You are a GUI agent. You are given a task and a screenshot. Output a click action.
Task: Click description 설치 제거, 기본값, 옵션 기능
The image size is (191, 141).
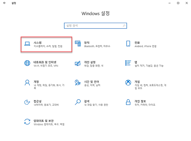[x=149, y=66]
